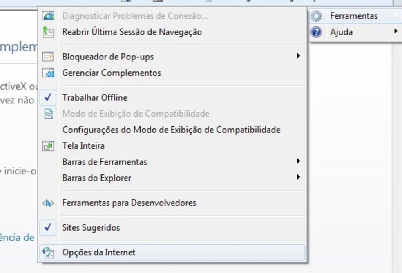Click the blue Ajuda question mark icon
The image size is (402, 273).
(x=316, y=32)
